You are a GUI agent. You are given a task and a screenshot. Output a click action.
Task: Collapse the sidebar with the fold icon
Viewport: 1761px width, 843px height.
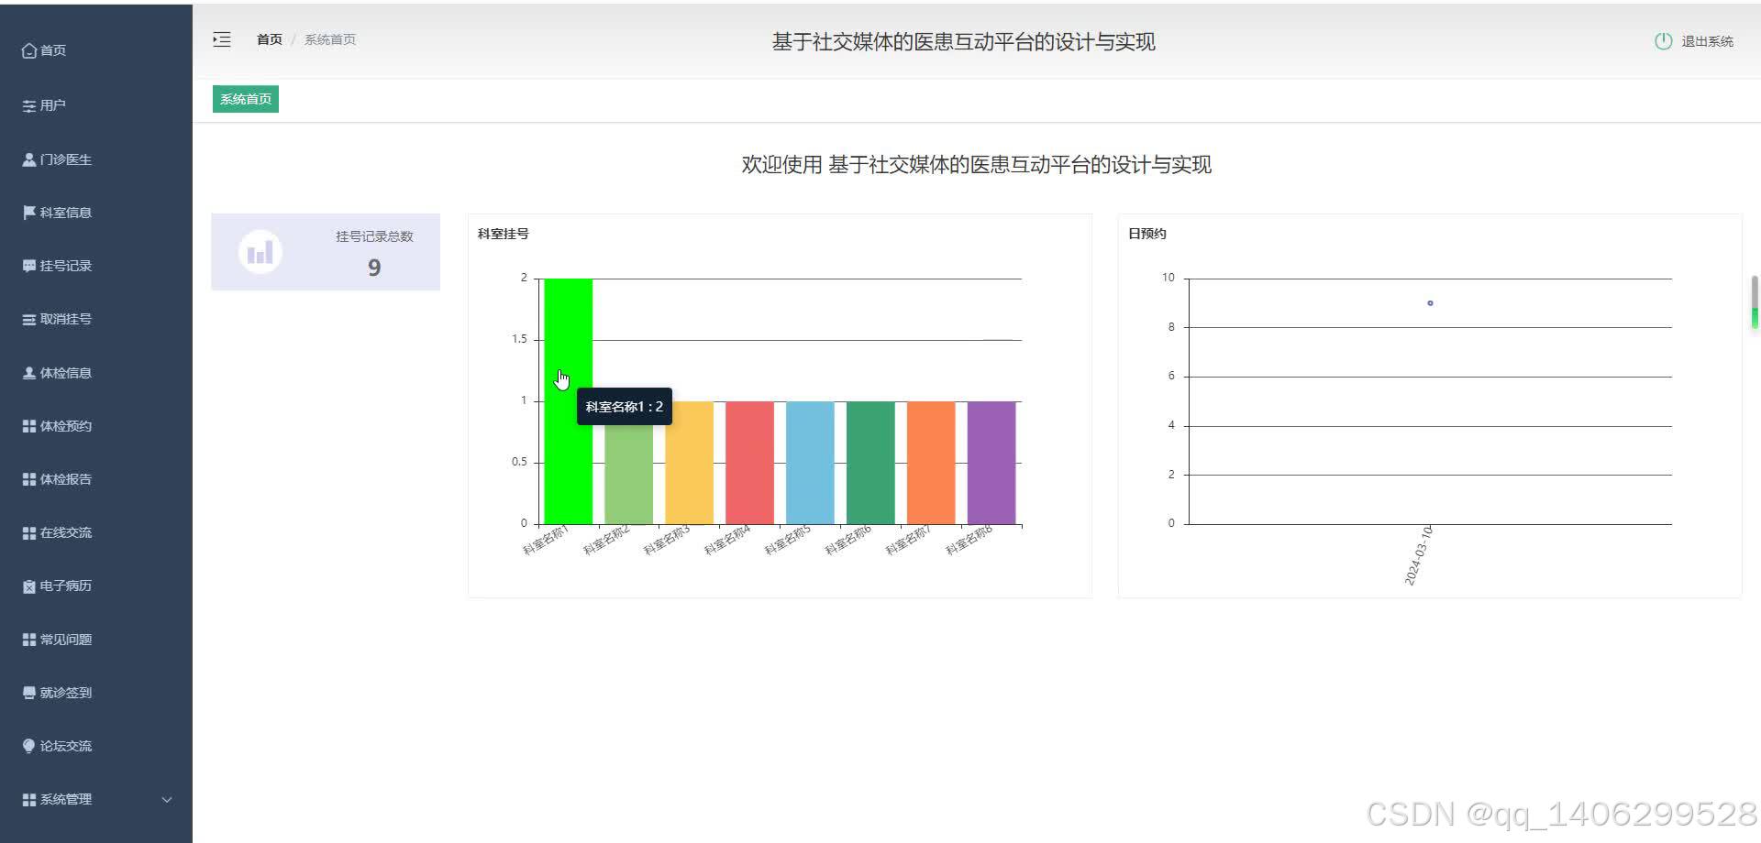pos(222,39)
